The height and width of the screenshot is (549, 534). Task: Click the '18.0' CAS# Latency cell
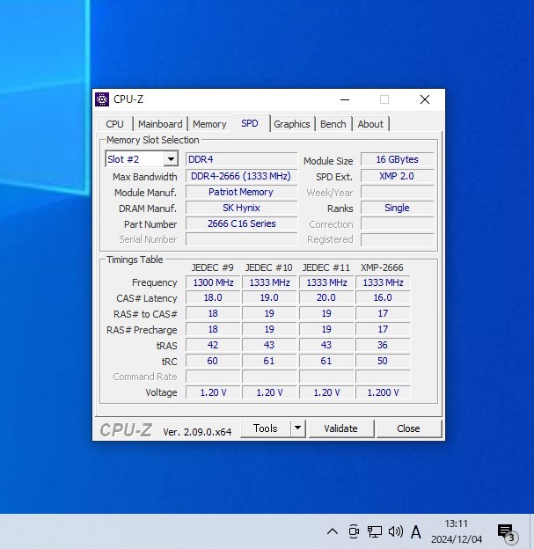coord(213,297)
